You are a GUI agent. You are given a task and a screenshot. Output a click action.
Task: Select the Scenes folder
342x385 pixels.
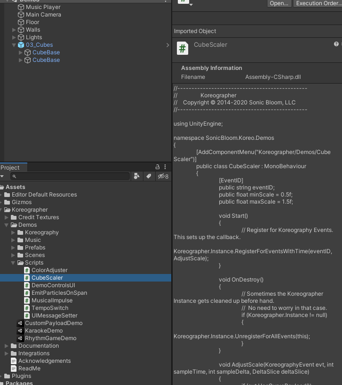[35, 255]
